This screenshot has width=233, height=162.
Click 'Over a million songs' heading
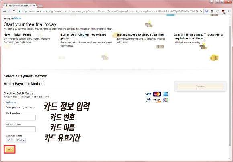click(x=198, y=36)
